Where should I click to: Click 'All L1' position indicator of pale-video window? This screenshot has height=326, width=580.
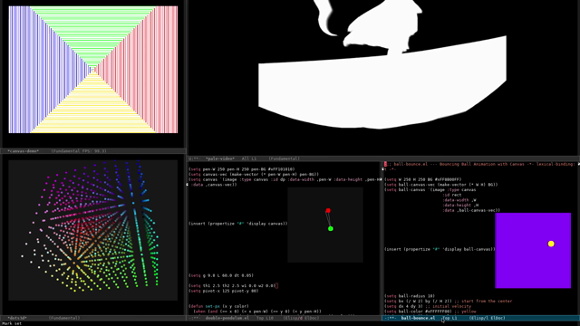[249, 158]
